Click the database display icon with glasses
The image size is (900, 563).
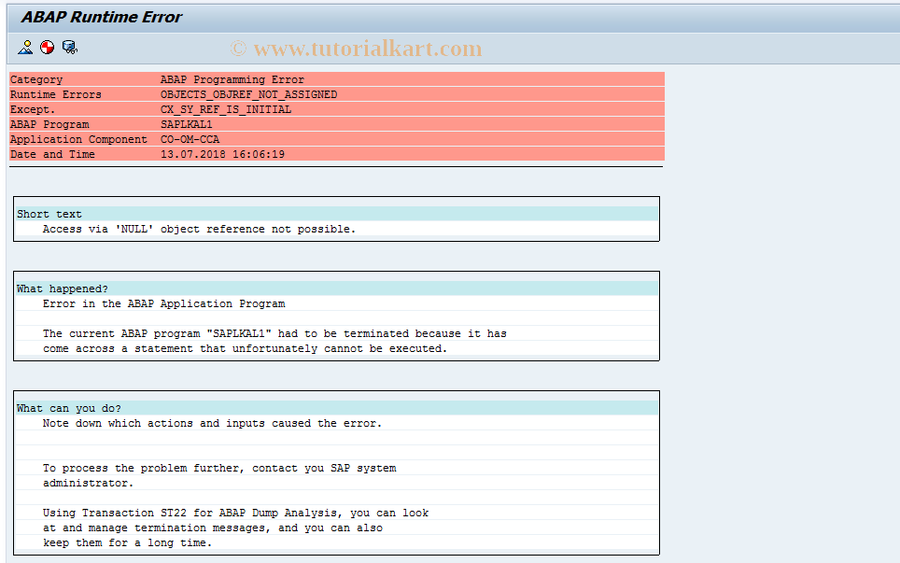pos(69,48)
